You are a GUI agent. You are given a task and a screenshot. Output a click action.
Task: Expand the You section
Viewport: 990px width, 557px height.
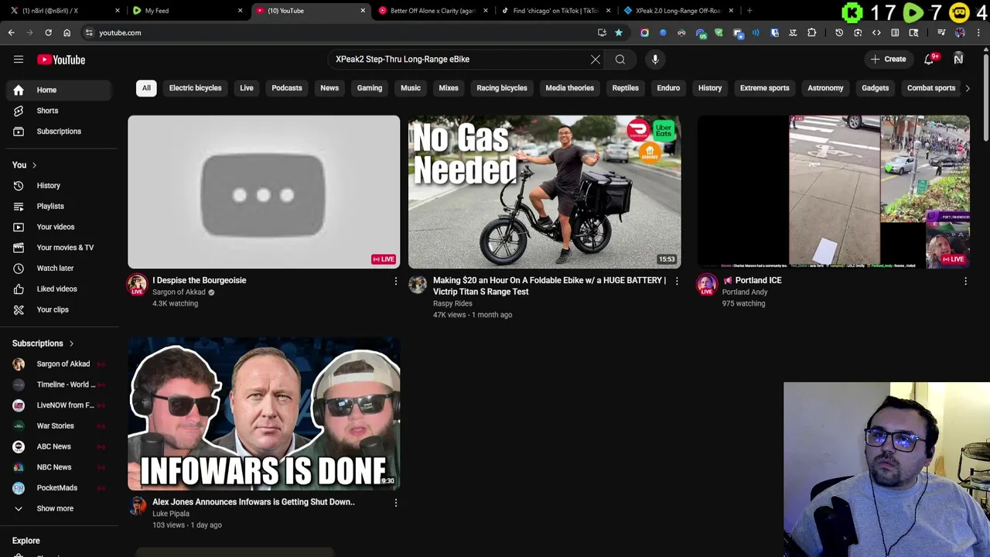(x=25, y=165)
